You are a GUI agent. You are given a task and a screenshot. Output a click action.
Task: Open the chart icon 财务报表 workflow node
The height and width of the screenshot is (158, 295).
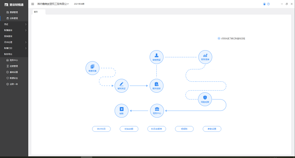[x=205, y=57]
